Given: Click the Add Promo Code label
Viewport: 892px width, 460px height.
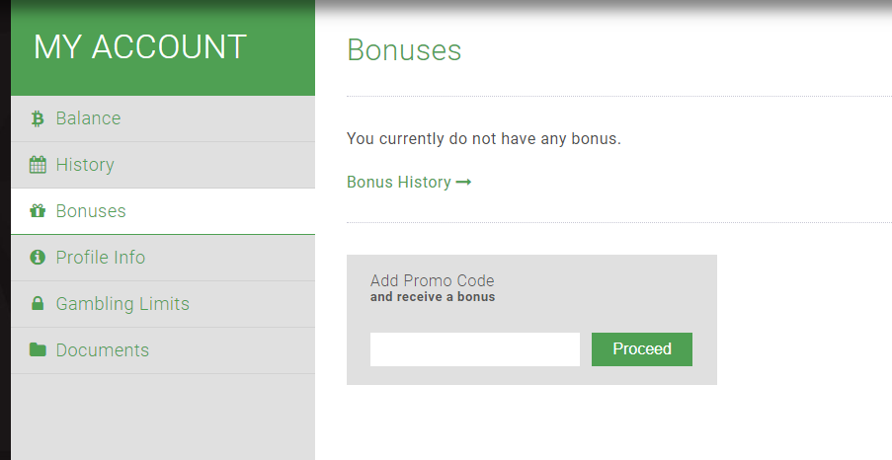Looking at the screenshot, I should pos(433,280).
